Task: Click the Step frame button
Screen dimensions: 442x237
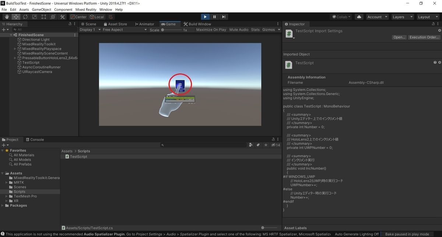Action: point(224,17)
